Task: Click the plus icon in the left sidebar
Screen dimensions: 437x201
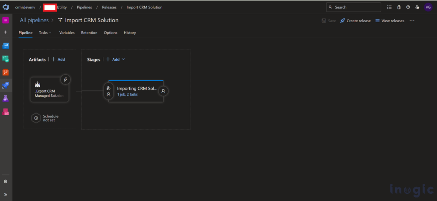Action: [6, 32]
